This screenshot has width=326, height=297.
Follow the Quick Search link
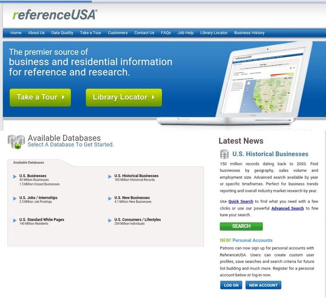(241, 202)
